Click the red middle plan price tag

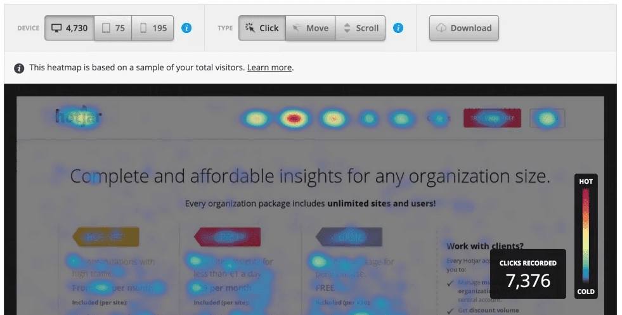[x=227, y=237]
